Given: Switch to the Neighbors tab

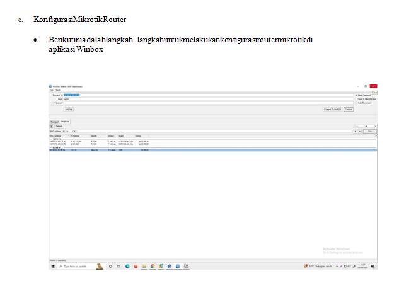Looking at the screenshot, I should click(x=65, y=122).
